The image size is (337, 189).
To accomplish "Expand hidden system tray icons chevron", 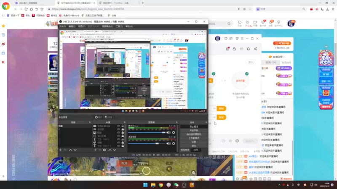I will 279,185.
